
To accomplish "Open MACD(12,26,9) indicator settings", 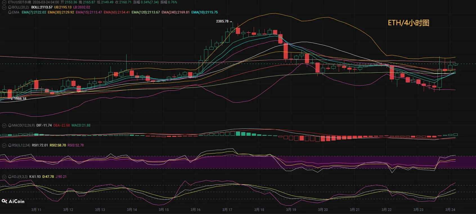I will 23,125.
